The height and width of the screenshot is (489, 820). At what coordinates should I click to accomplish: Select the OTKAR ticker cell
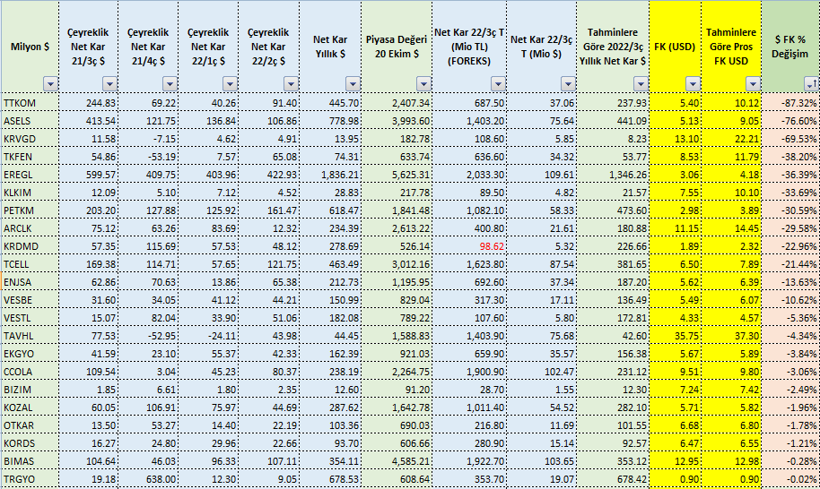click(30, 425)
